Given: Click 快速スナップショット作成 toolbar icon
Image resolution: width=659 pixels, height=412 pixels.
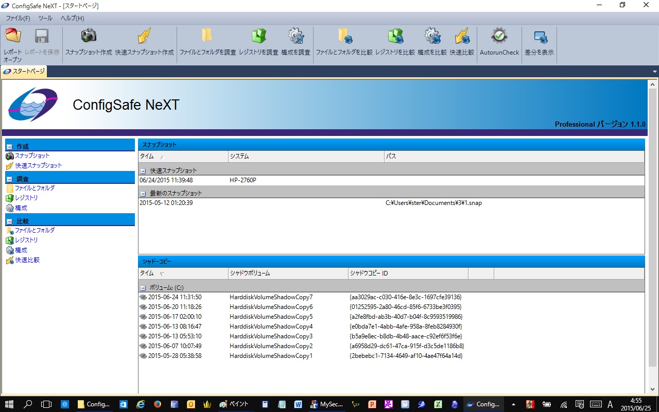Looking at the screenshot, I should tap(144, 36).
